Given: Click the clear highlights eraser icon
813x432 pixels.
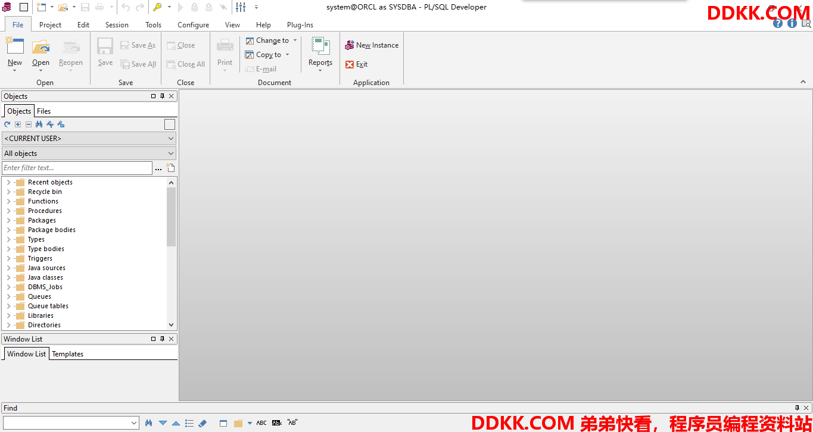Looking at the screenshot, I should click(202, 423).
